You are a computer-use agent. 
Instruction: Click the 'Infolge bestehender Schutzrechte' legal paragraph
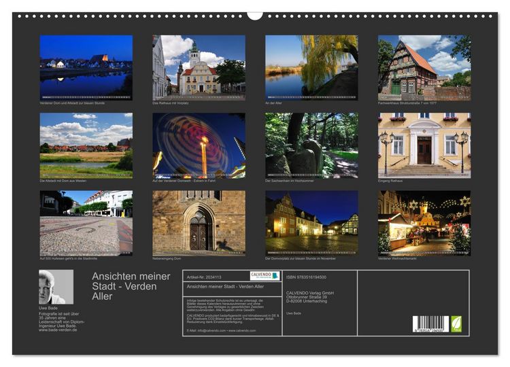[x=225, y=306]
